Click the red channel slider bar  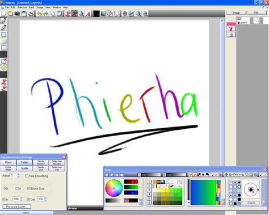131,182
